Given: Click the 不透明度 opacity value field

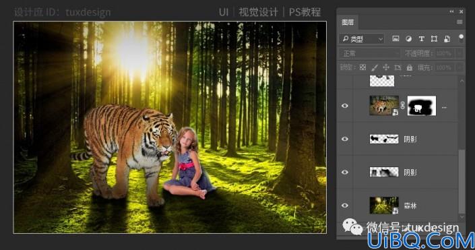Looking at the screenshot, I should coord(445,54).
